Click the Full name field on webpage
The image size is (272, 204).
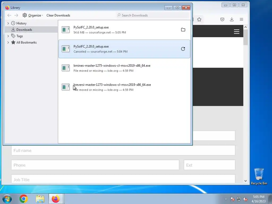(x=123, y=150)
